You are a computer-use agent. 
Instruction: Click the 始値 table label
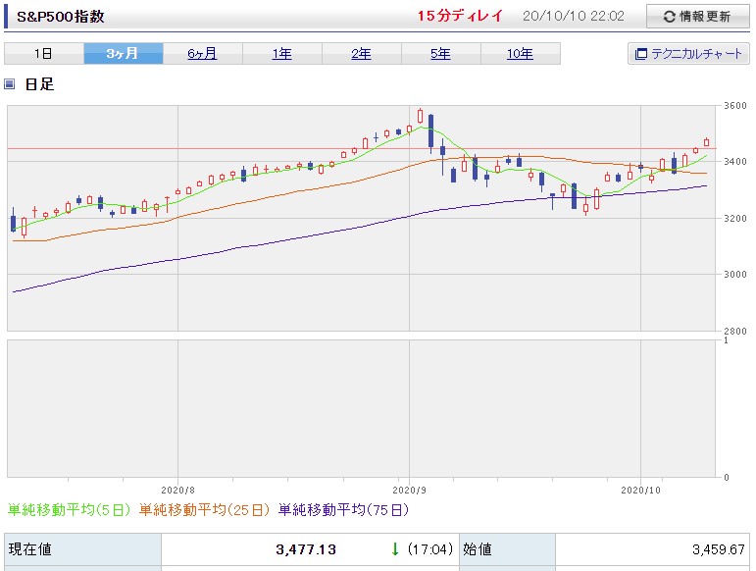478,549
